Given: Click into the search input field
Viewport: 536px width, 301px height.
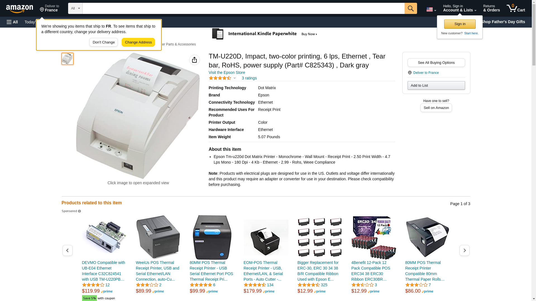Looking at the screenshot, I should [x=243, y=8].
